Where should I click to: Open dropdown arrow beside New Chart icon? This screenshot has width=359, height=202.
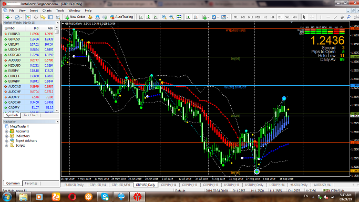click(11, 17)
